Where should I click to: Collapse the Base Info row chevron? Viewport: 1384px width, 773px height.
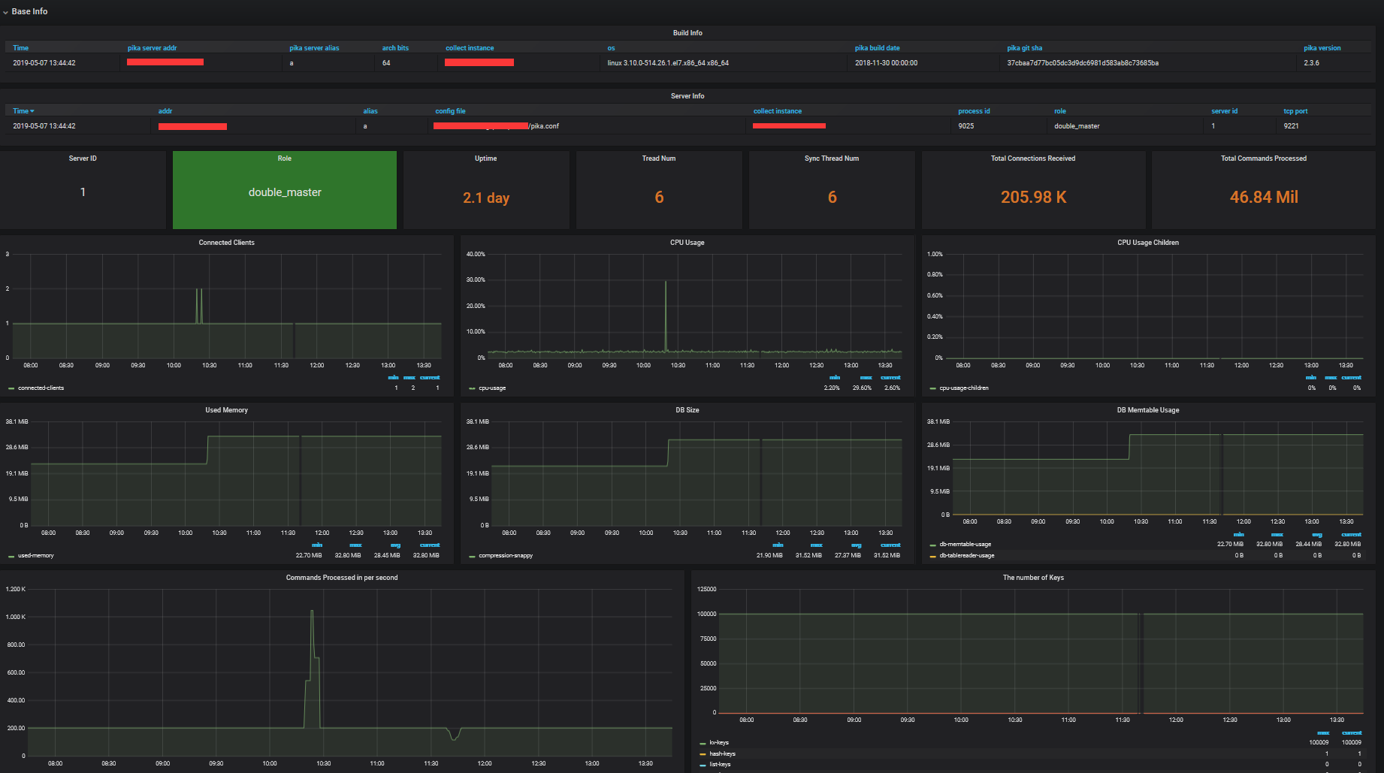click(5, 12)
